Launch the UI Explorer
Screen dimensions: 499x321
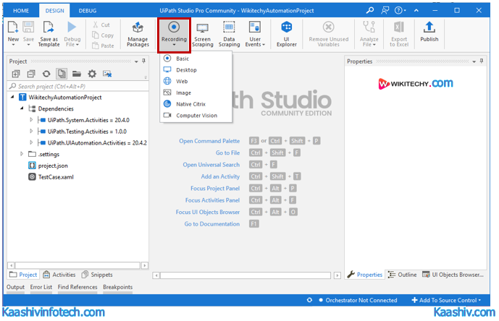(x=286, y=33)
